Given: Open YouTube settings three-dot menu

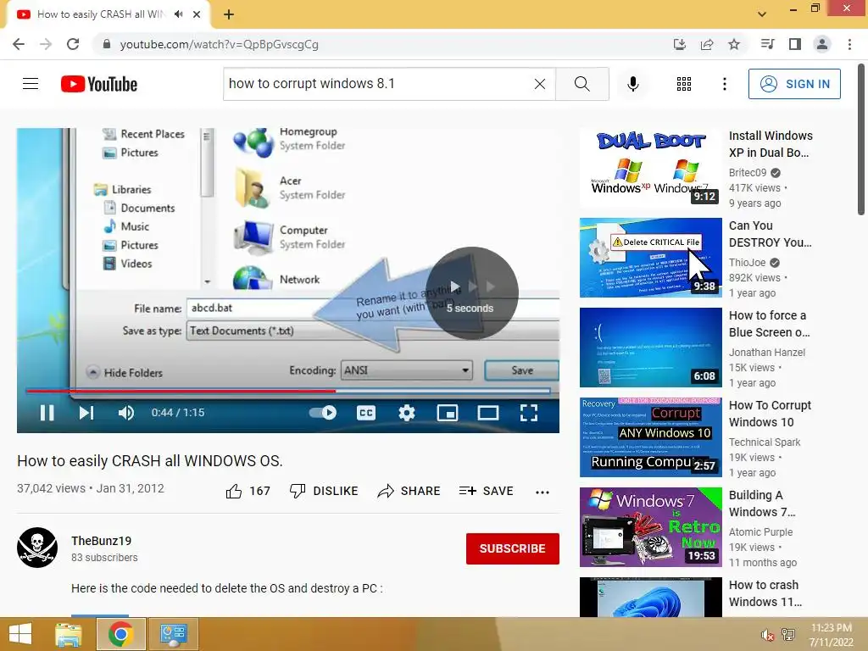Looking at the screenshot, I should coord(724,84).
